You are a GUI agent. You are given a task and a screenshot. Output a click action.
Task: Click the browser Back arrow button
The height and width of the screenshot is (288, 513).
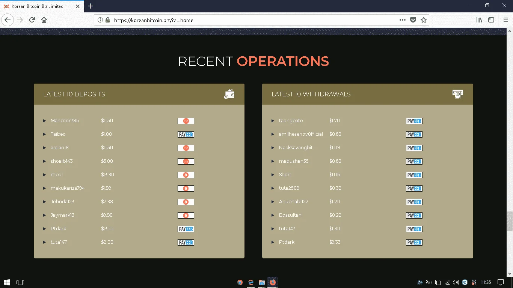click(8, 20)
